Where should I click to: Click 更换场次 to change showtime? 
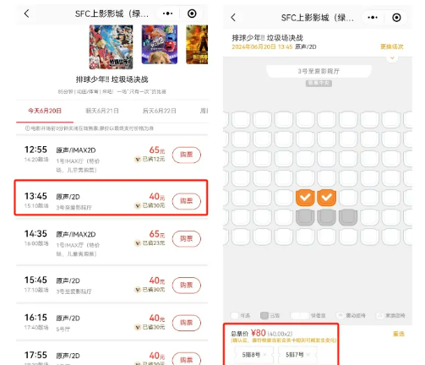pos(392,46)
